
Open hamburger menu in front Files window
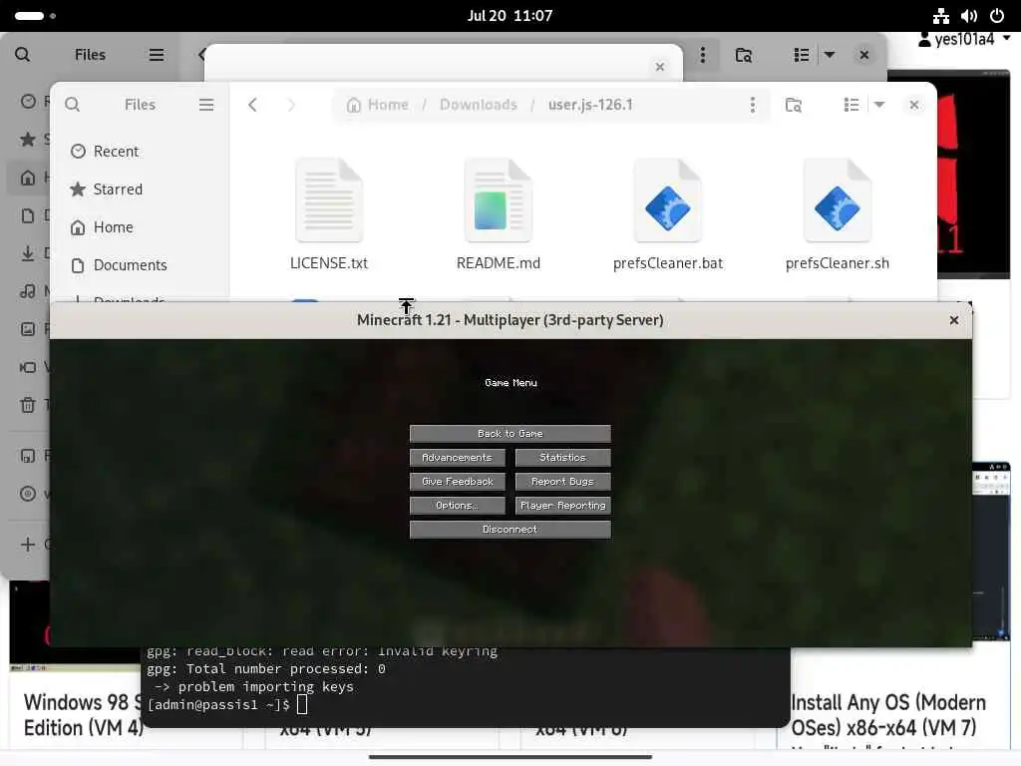206,104
